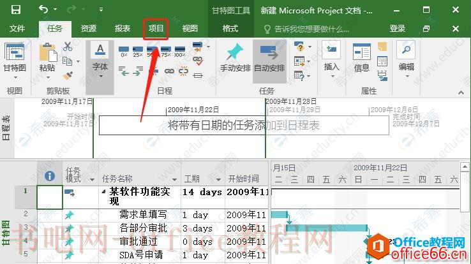Collapse the 某软件功能实现 summary task

[x=103, y=191]
